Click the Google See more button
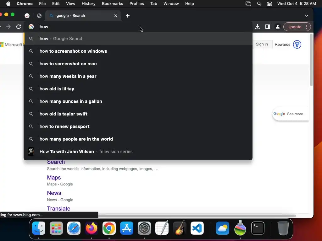 tap(290, 114)
